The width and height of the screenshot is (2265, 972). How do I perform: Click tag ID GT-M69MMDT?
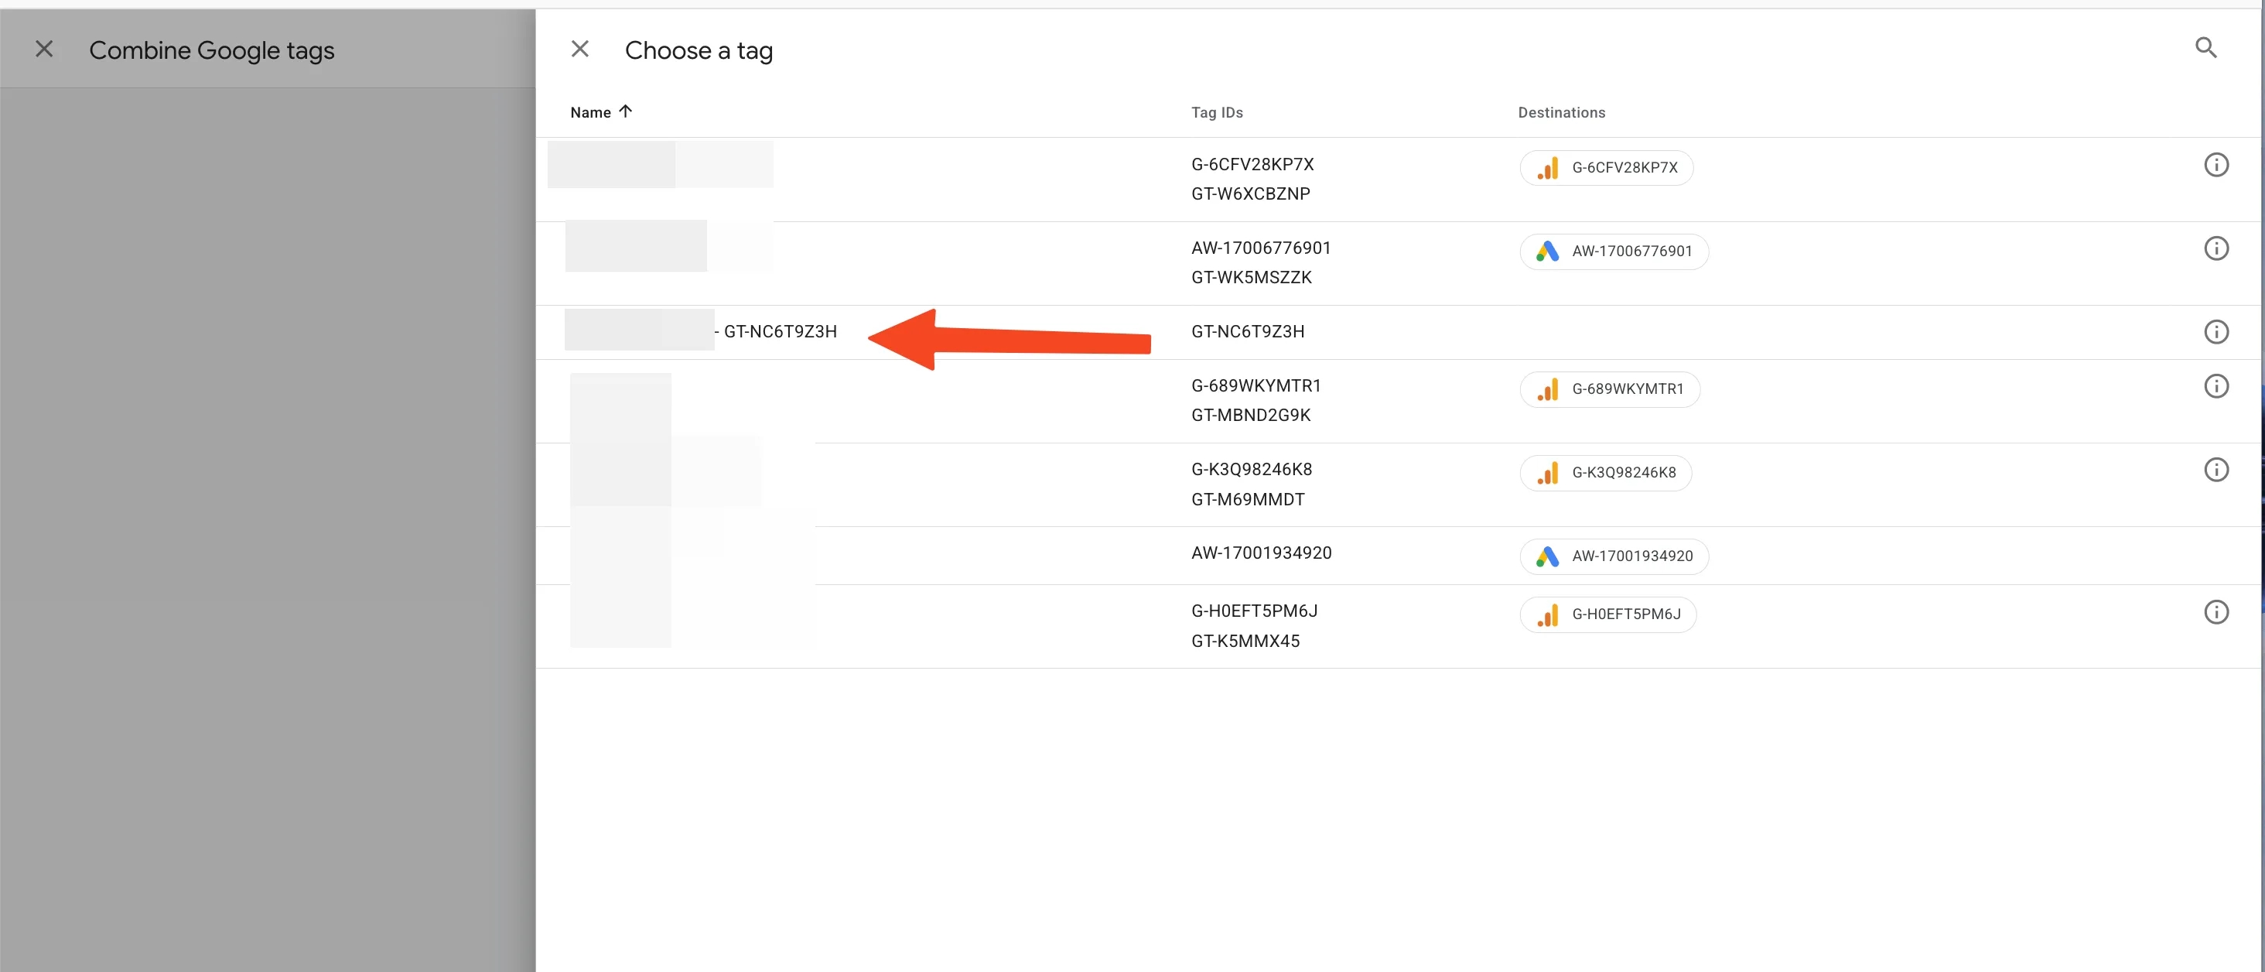(1248, 500)
